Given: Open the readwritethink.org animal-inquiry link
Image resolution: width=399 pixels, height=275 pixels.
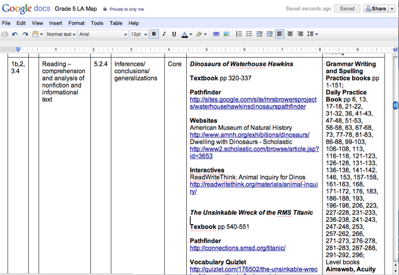Looking at the screenshot, I should 254,187.
